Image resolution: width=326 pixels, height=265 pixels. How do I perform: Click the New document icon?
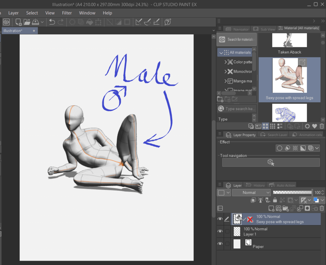pyautogui.click(x=18, y=22)
